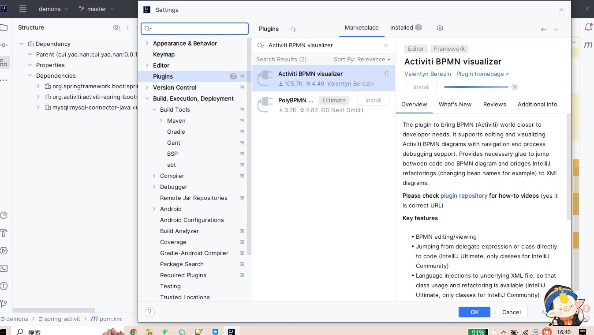Open Valentyn Berezin vendor link
594x335 pixels.
point(428,74)
